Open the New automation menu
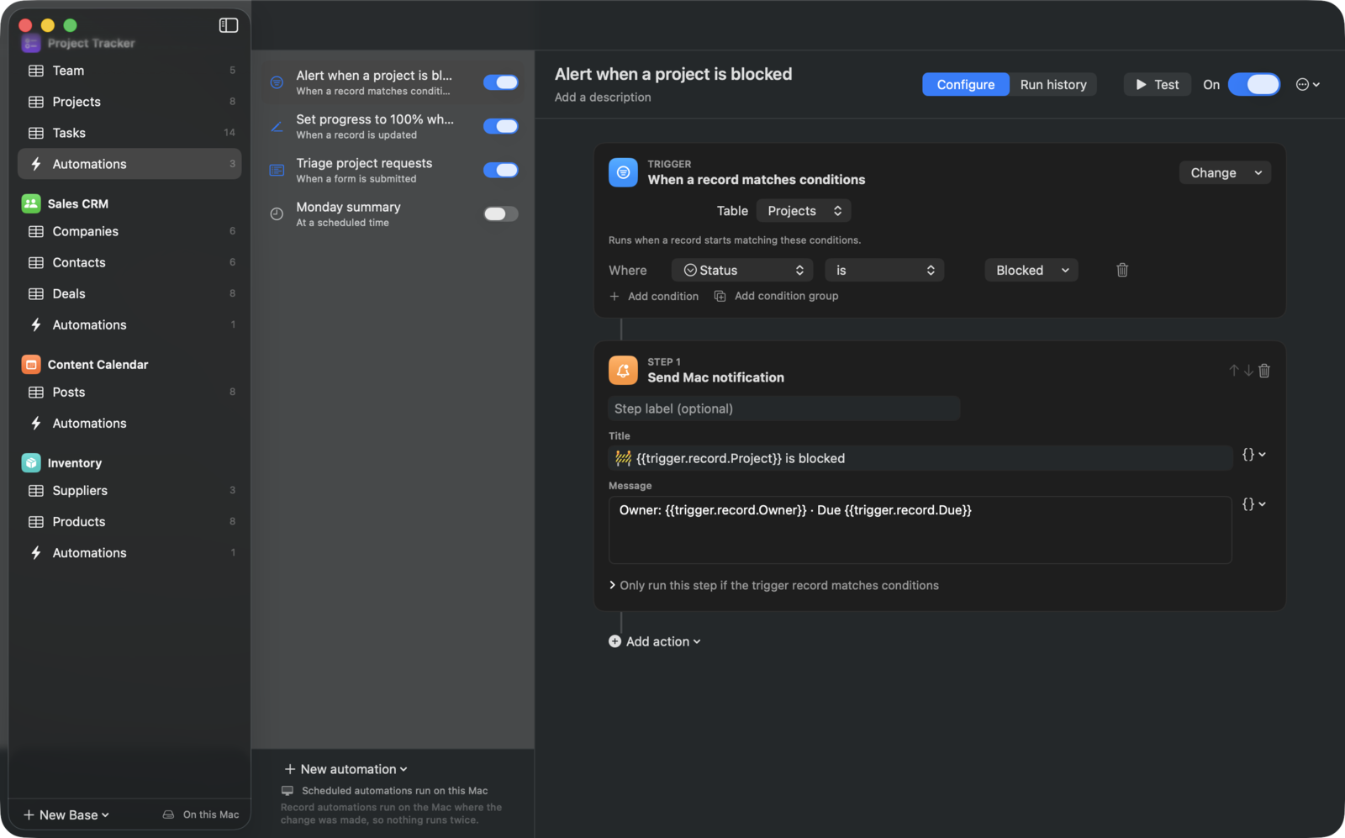This screenshot has width=1345, height=838. click(345, 769)
